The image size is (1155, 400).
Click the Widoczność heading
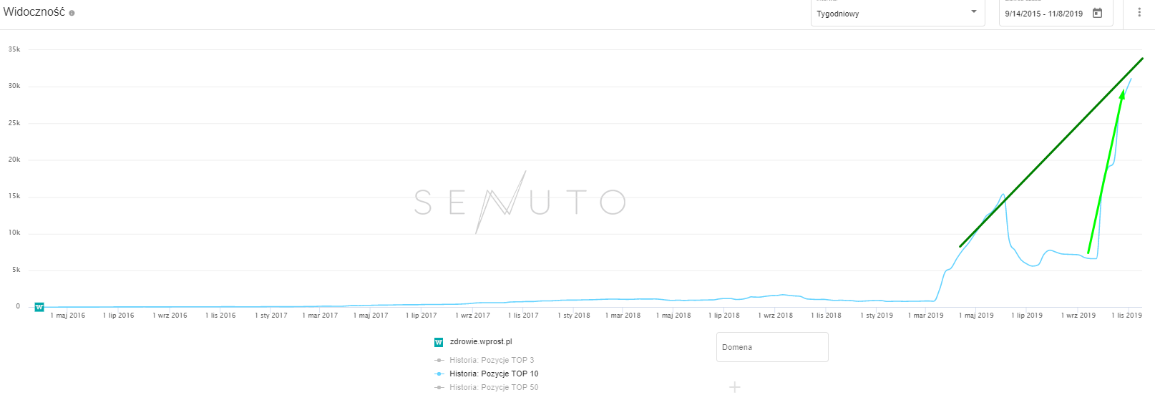point(34,12)
